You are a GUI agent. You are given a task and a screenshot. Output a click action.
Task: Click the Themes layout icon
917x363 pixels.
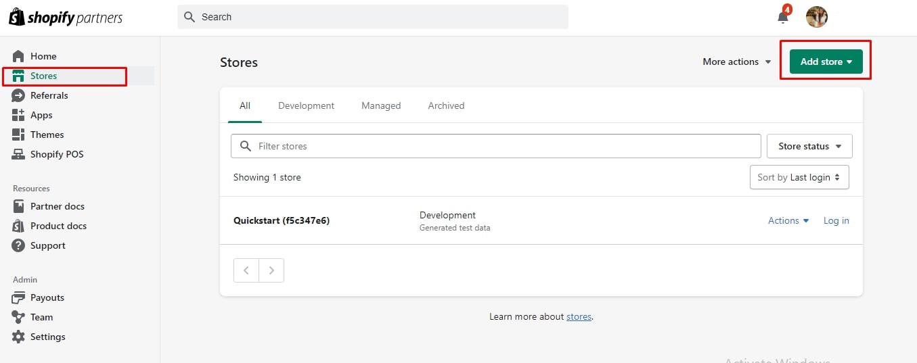(18, 135)
